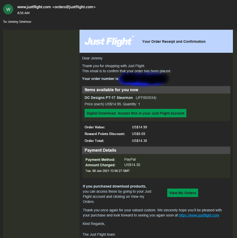Click Your Order Receipt and Confirmation heading
Screen dimensions: 237x238
pyautogui.click(x=174, y=42)
